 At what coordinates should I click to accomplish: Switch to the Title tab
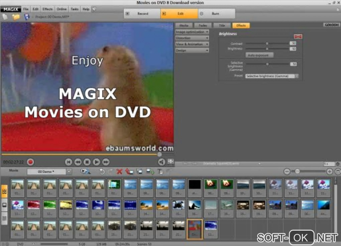pos(222,25)
